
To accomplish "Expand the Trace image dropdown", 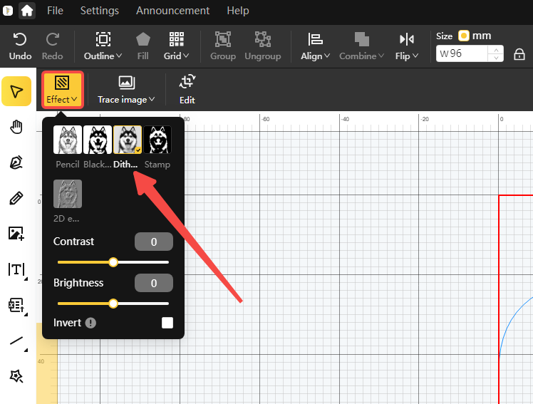I will coord(126,90).
